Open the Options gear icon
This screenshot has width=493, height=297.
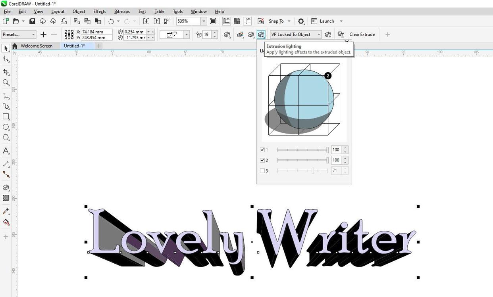[301, 21]
